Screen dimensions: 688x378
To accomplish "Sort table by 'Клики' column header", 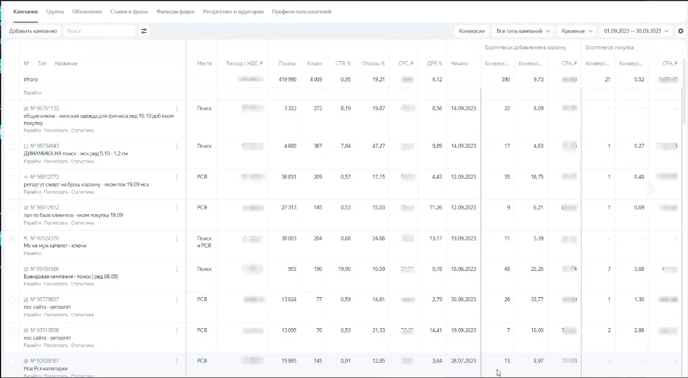I will 314,64.
